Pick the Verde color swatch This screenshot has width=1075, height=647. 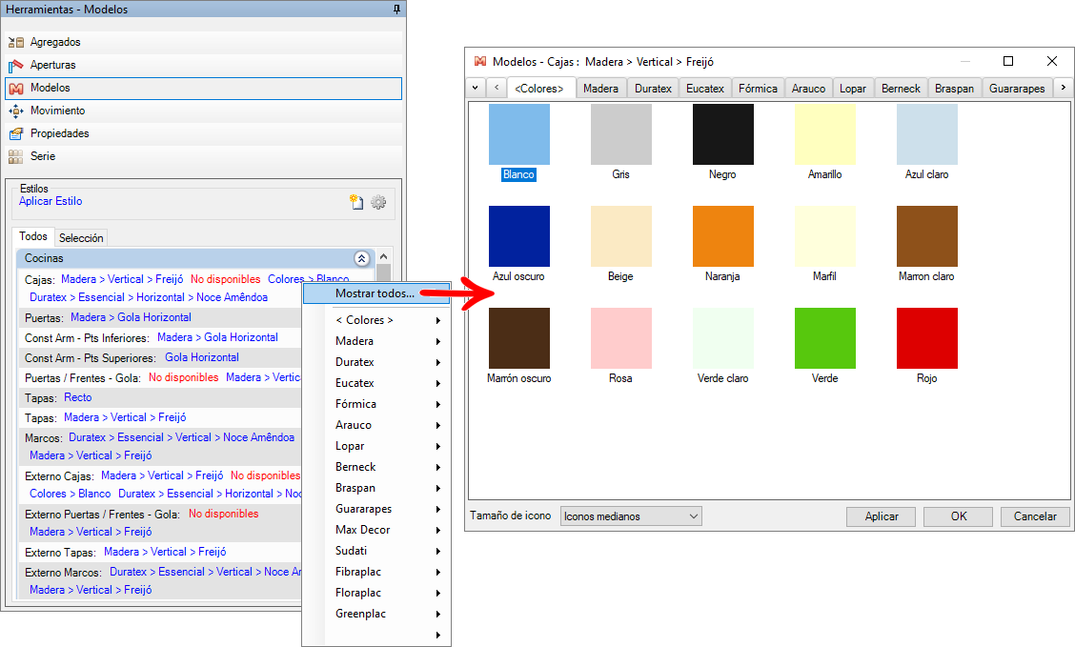coord(824,338)
